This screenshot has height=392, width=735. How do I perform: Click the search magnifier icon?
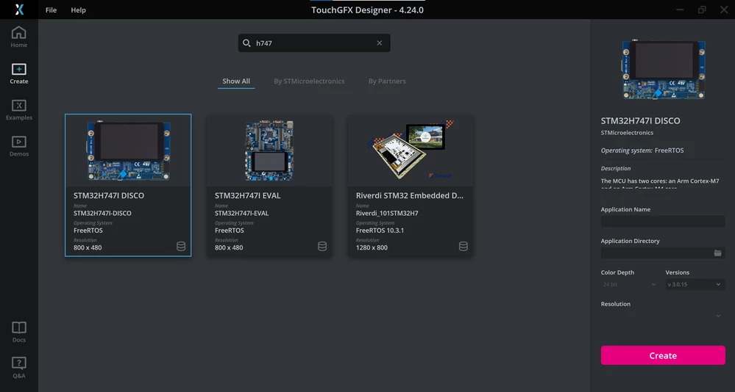point(246,43)
